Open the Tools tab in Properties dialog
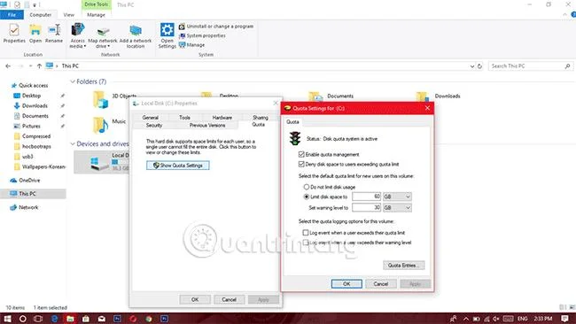This screenshot has width=576, height=324. coord(184,118)
